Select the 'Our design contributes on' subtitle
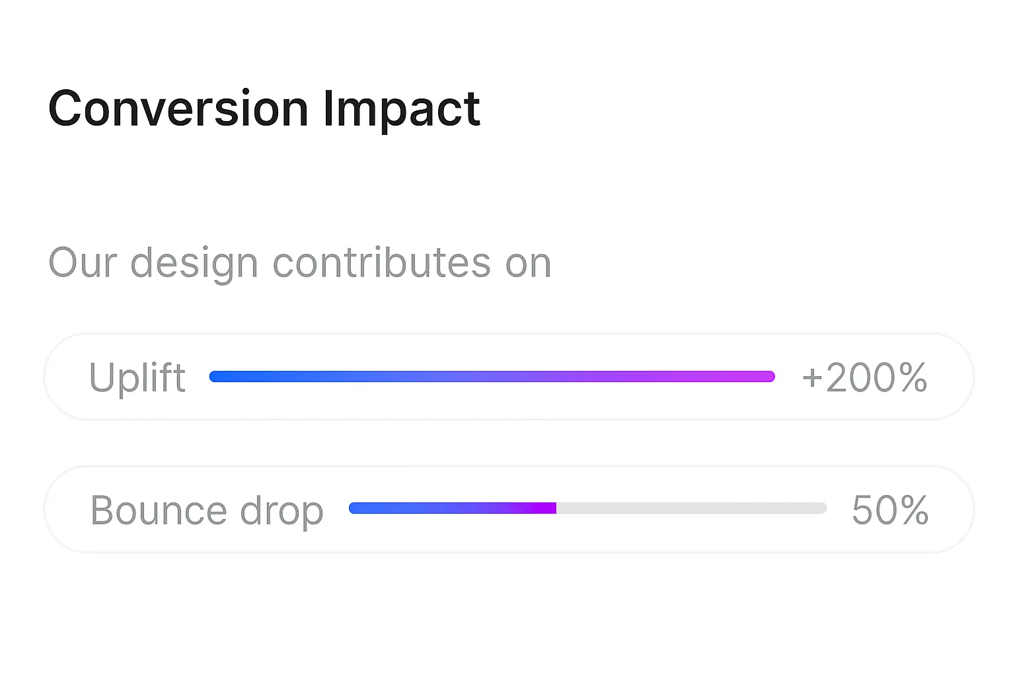 click(300, 263)
